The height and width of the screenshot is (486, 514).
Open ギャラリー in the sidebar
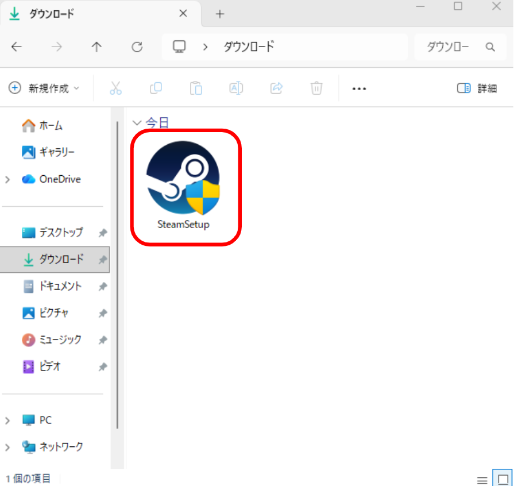48,152
